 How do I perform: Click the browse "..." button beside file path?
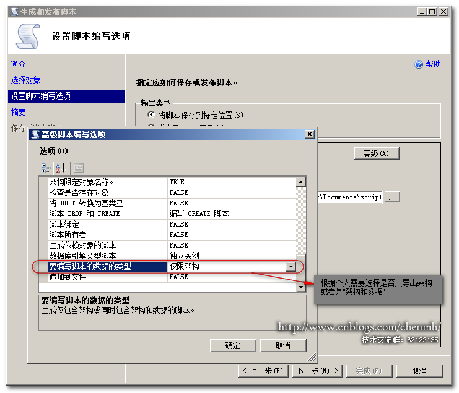pos(393,197)
